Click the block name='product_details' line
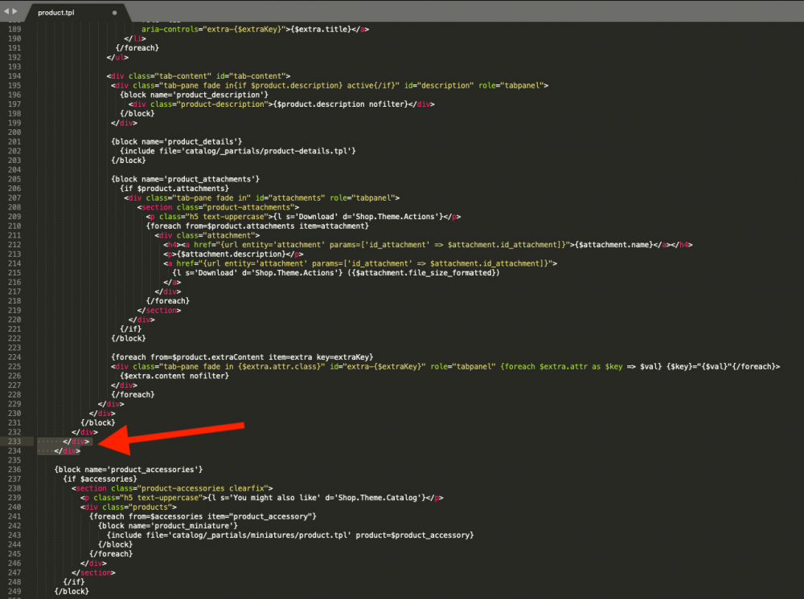804x599 pixels. coord(176,142)
